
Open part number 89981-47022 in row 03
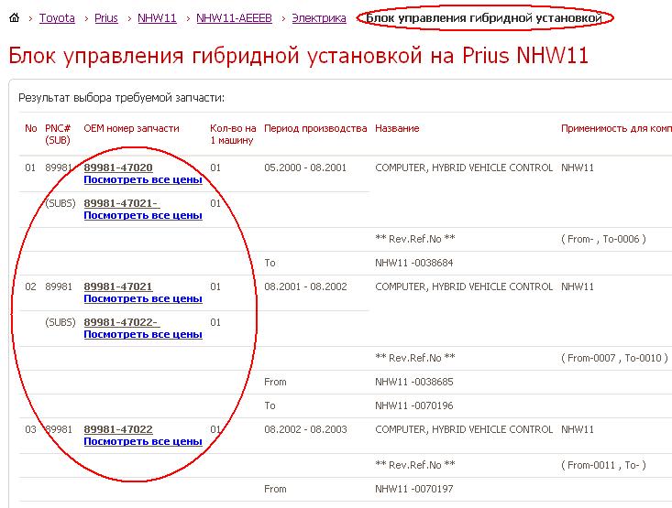tap(118, 430)
